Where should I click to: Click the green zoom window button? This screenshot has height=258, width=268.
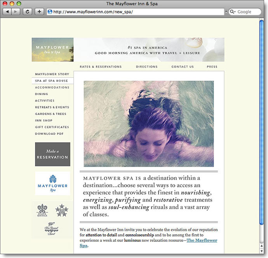coord(19,3)
